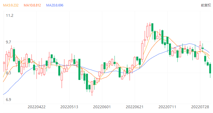213x113 pixels.
Task: Toggle the MA5 indicator label
Action: [10, 5]
